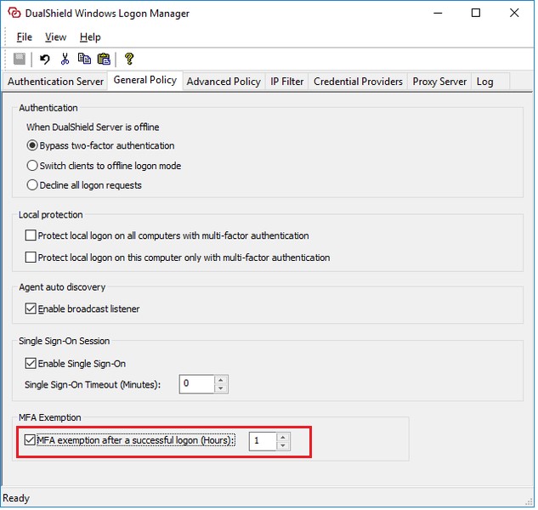Image resolution: width=538 pixels, height=510 pixels.
Task: Minimize the Logon Manager window
Action: (438, 13)
